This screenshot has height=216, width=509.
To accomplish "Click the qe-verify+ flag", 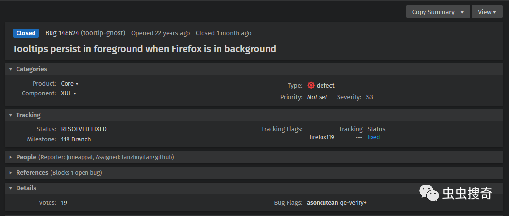I will point(353,203).
